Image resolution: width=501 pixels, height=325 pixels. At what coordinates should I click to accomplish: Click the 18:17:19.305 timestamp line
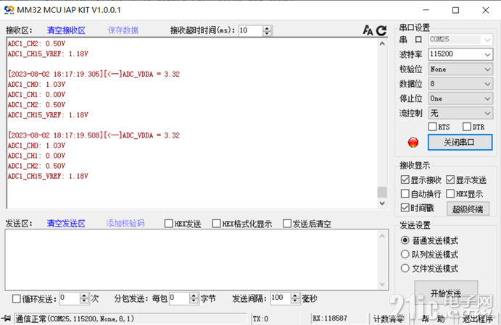coord(94,74)
